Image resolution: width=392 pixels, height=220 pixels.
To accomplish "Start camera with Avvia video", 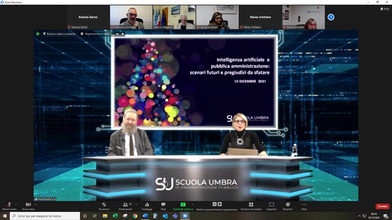I will [x=28, y=206].
